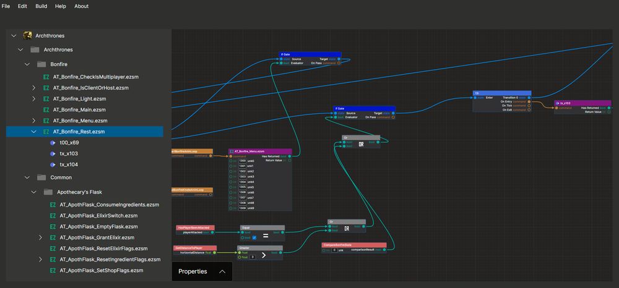
Task: Click EZ icon of AT_Bonfire_CheckIsMultiplayer.ezsm
Action: (46, 77)
